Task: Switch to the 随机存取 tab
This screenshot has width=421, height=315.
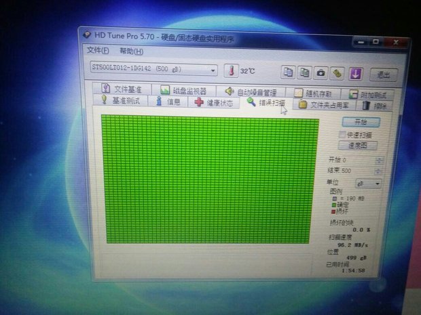Action: (313, 93)
